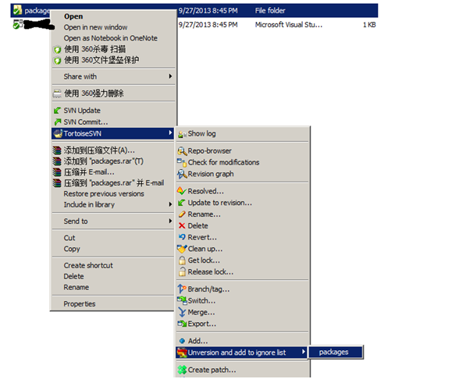The width and height of the screenshot is (452, 379).
Task: Expand the Send to submenu arrow
Action: (170, 221)
